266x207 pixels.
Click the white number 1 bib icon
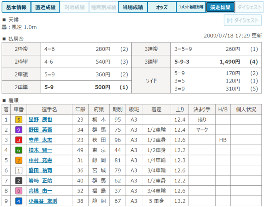coord(19,170)
